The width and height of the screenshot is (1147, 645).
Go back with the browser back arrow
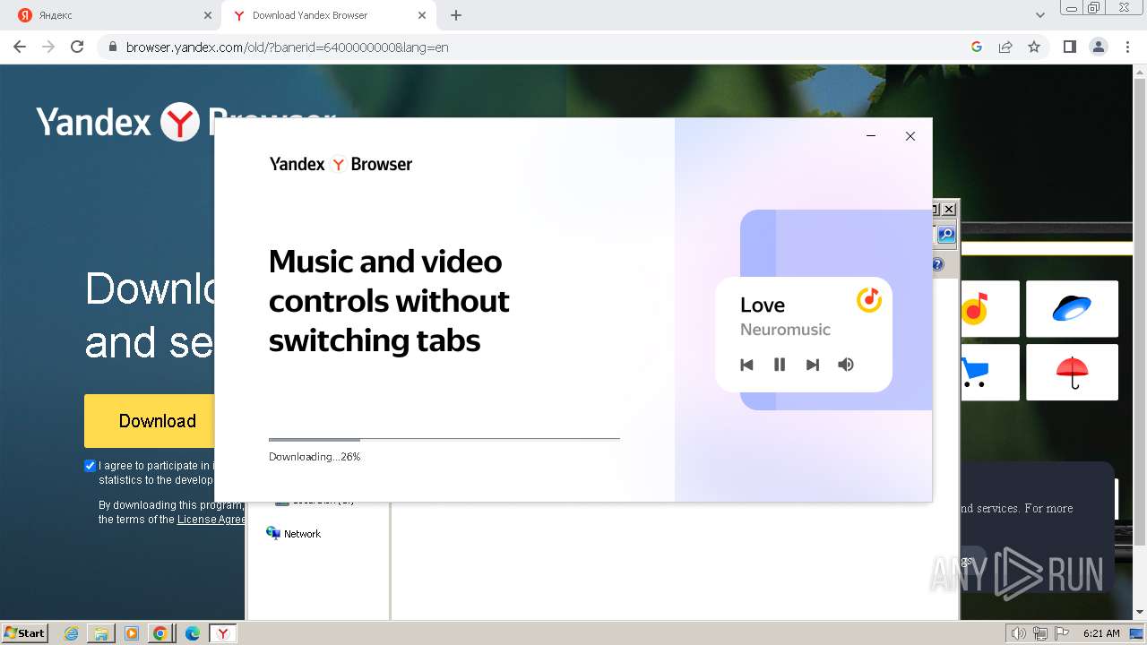pyautogui.click(x=20, y=47)
